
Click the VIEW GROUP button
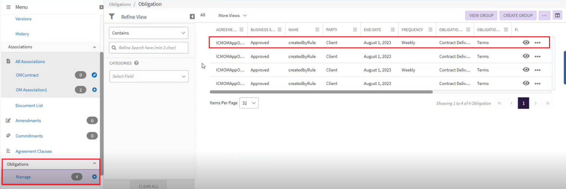[x=481, y=15]
